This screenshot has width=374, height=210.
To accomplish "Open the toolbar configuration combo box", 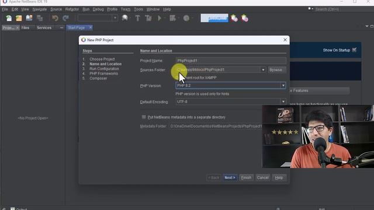I will [98, 18].
